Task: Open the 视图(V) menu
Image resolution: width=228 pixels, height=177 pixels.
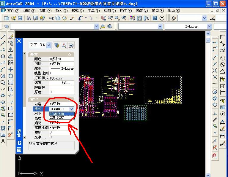Action: tap(45, 11)
